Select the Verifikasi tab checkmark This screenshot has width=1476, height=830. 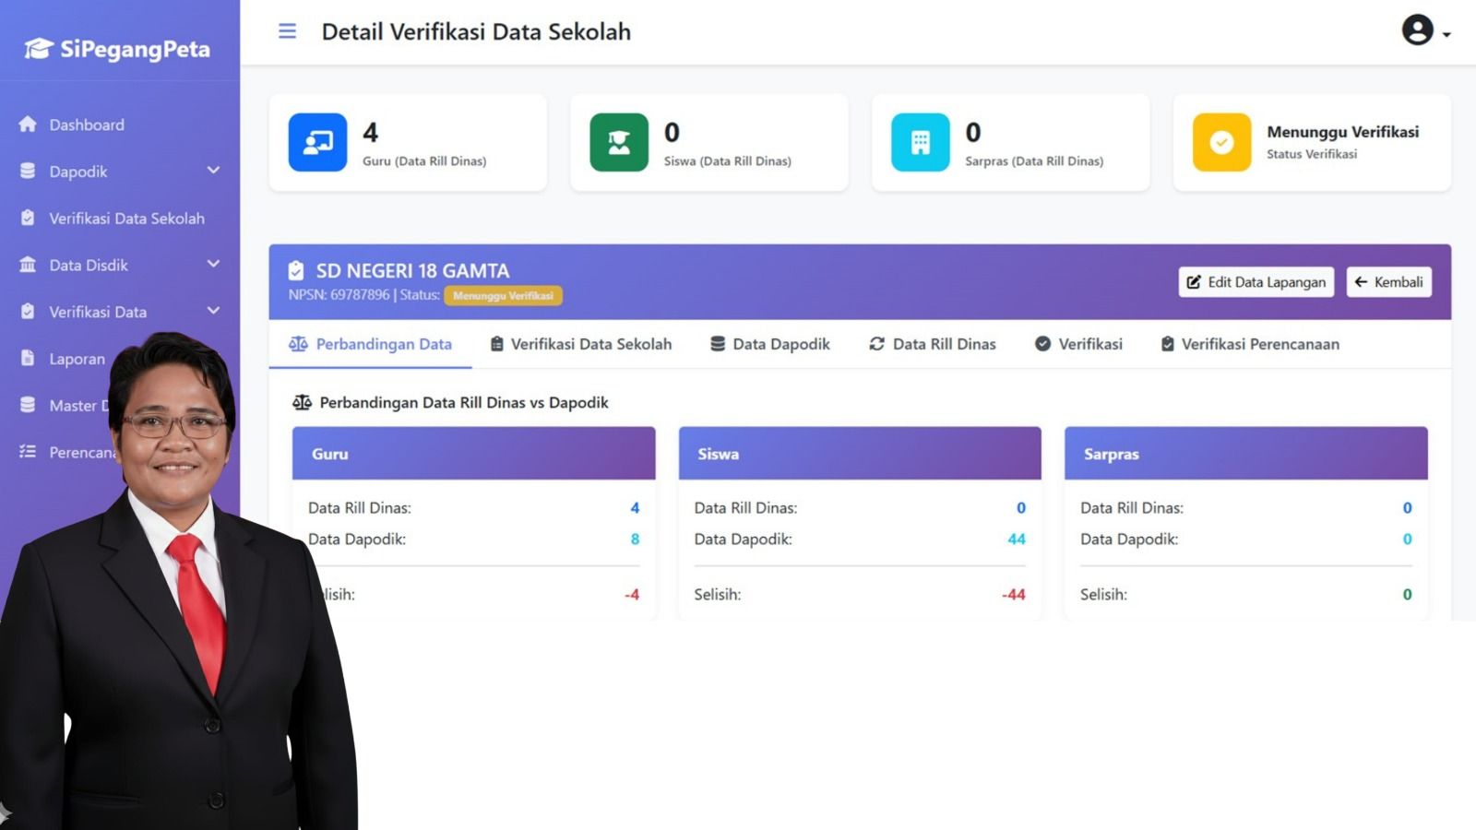(x=1042, y=344)
